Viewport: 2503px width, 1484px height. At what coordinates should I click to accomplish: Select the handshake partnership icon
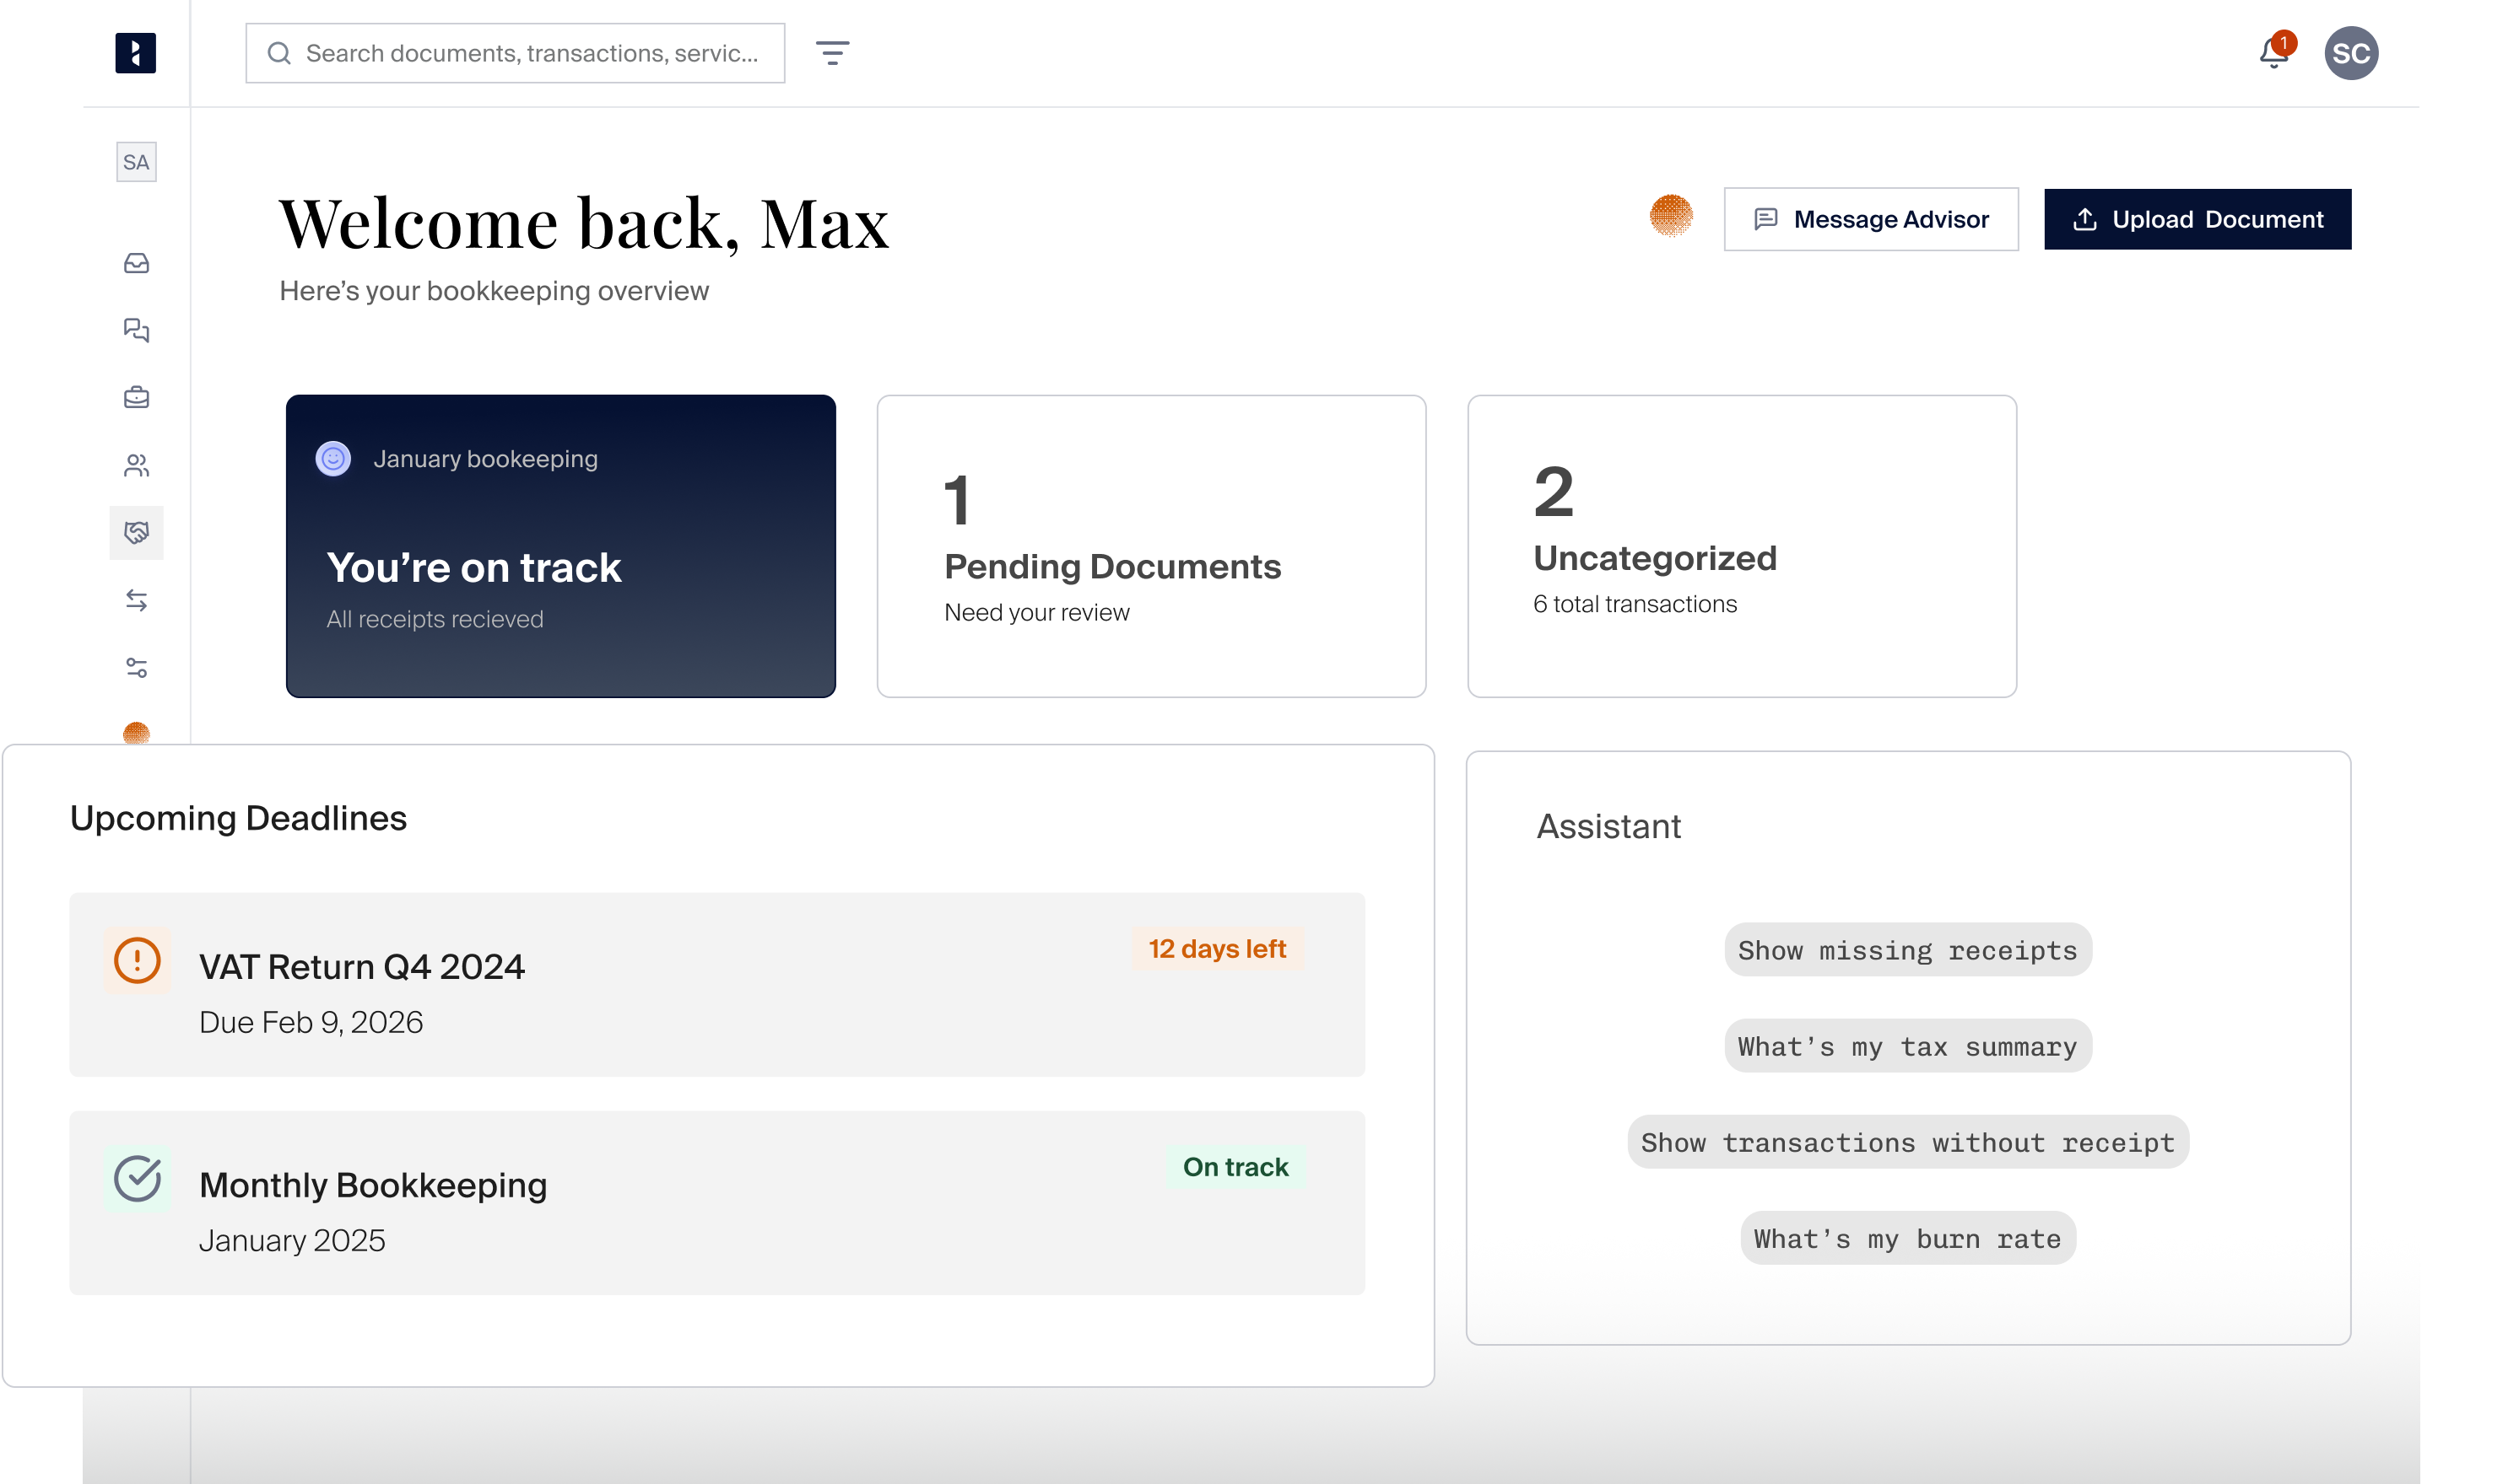(137, 533)
